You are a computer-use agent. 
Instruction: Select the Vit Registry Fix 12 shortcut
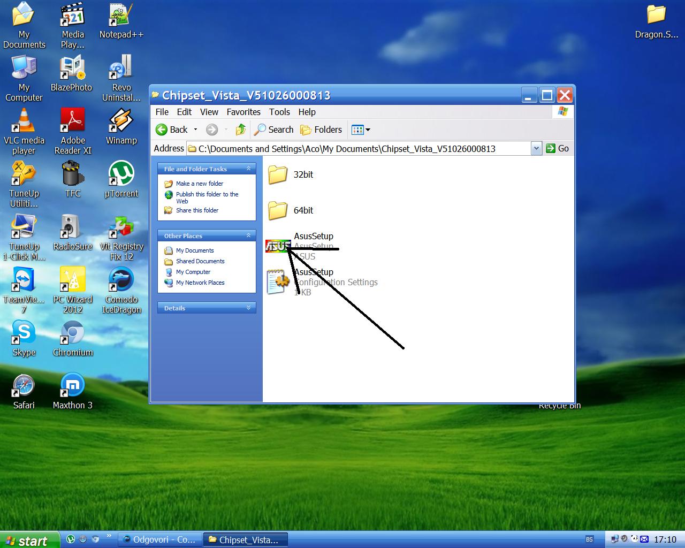[x=121, y=238]
